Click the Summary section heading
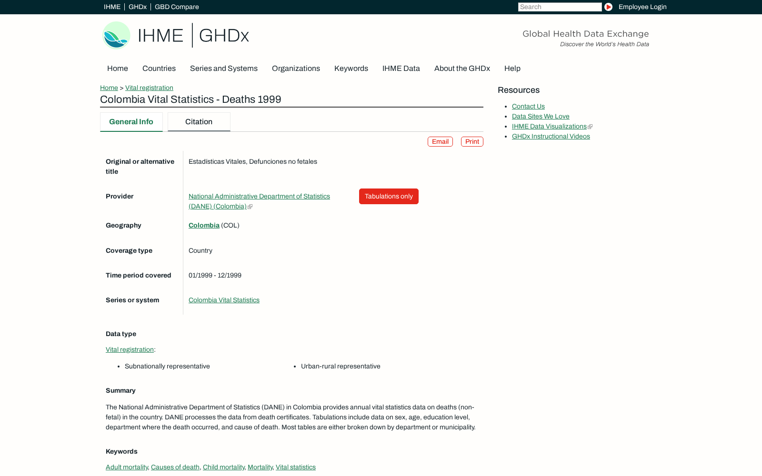The height and width of the screenshot is (476, 762). pos(120,391)
